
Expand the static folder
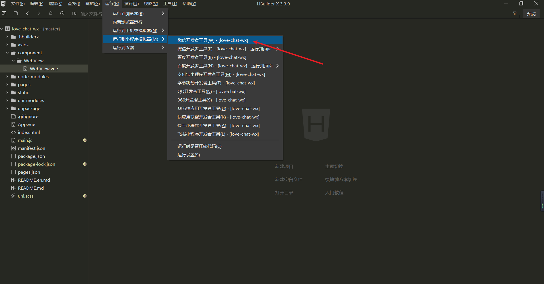7,92
